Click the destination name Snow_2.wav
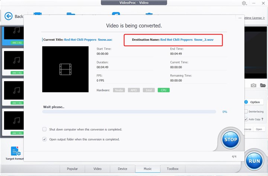Viewport: 268px width, 176px height. (187, 40)
